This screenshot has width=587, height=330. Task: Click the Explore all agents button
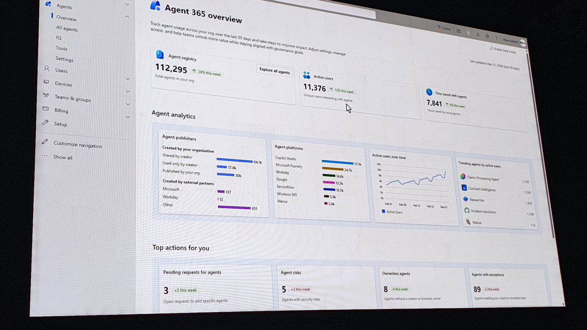[x=274, y=71]
